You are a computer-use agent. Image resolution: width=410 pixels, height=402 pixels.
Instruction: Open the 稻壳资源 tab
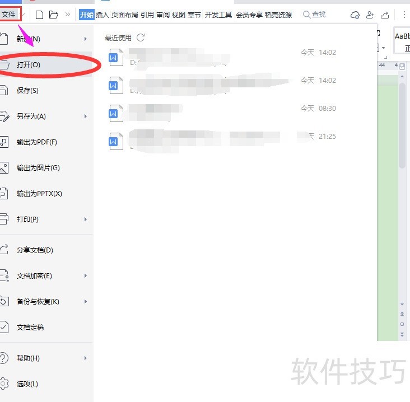(278, 15)
